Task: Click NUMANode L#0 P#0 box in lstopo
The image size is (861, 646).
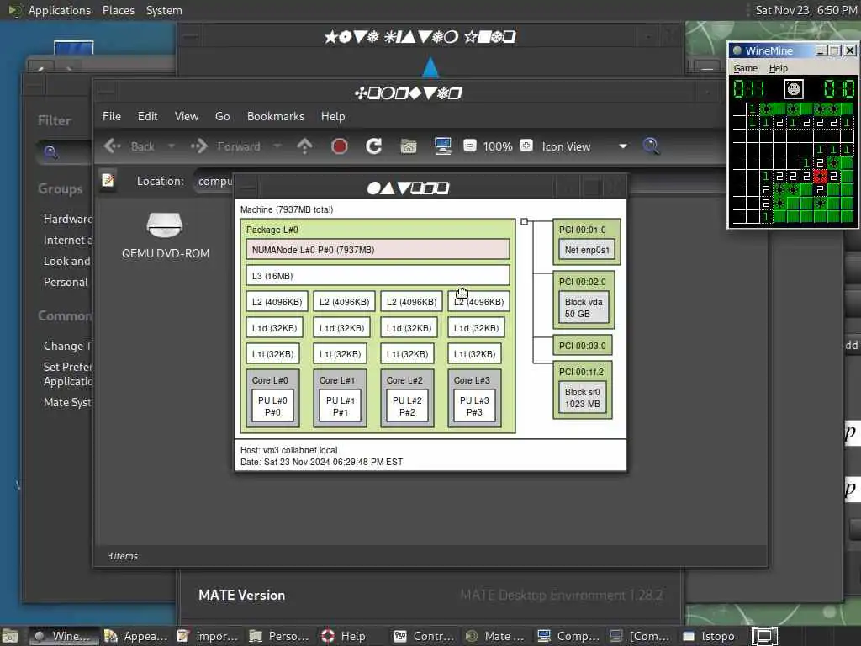Action: pyautogui.click(x=378, y=250)
